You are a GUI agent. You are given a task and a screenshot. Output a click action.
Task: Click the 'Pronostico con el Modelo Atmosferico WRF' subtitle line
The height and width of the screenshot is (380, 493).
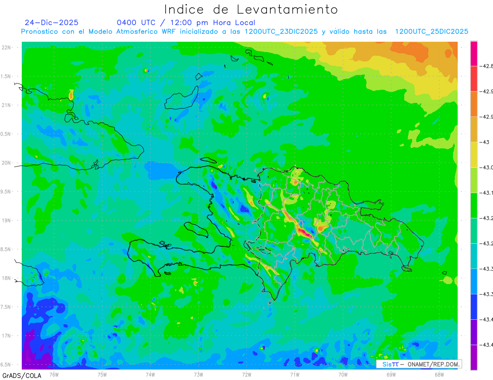point(244,32)
